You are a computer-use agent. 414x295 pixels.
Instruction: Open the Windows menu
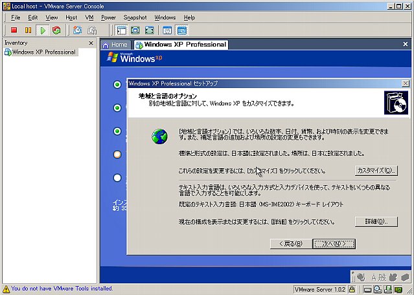click(x=165, y=17)
